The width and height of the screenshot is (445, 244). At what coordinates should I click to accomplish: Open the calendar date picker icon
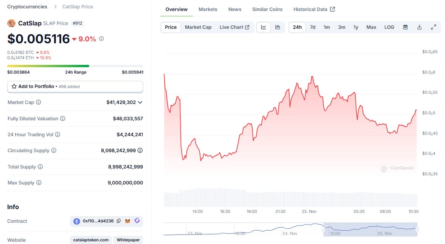coord(405,27)
